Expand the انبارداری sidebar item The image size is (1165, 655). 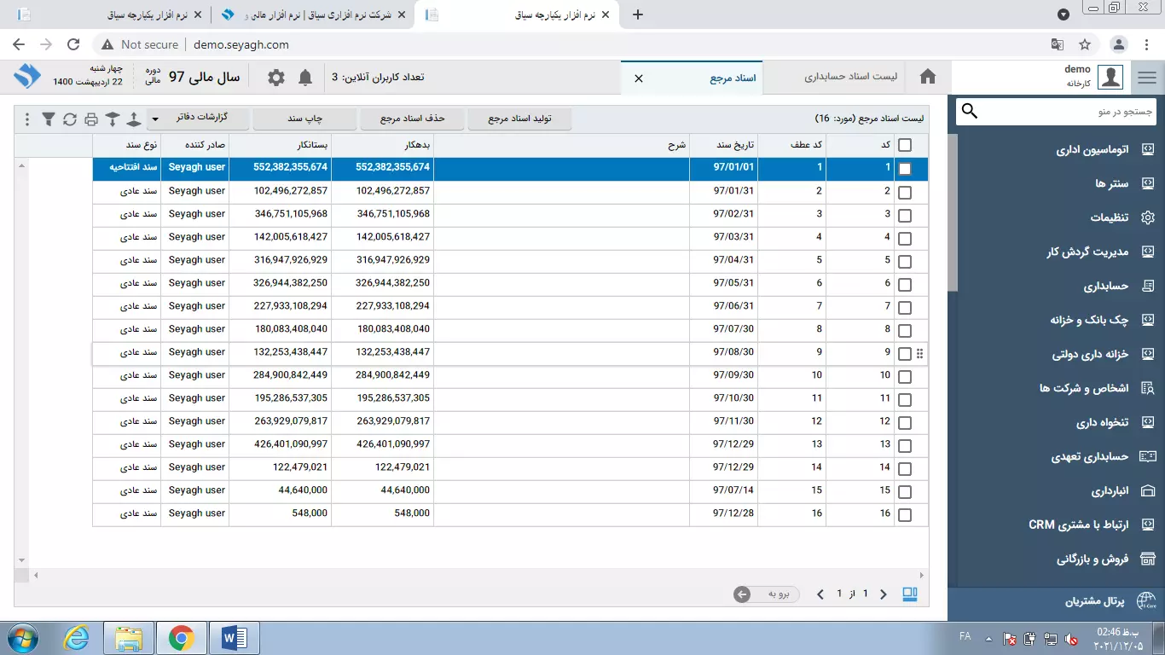click(x=1110, y=491)
